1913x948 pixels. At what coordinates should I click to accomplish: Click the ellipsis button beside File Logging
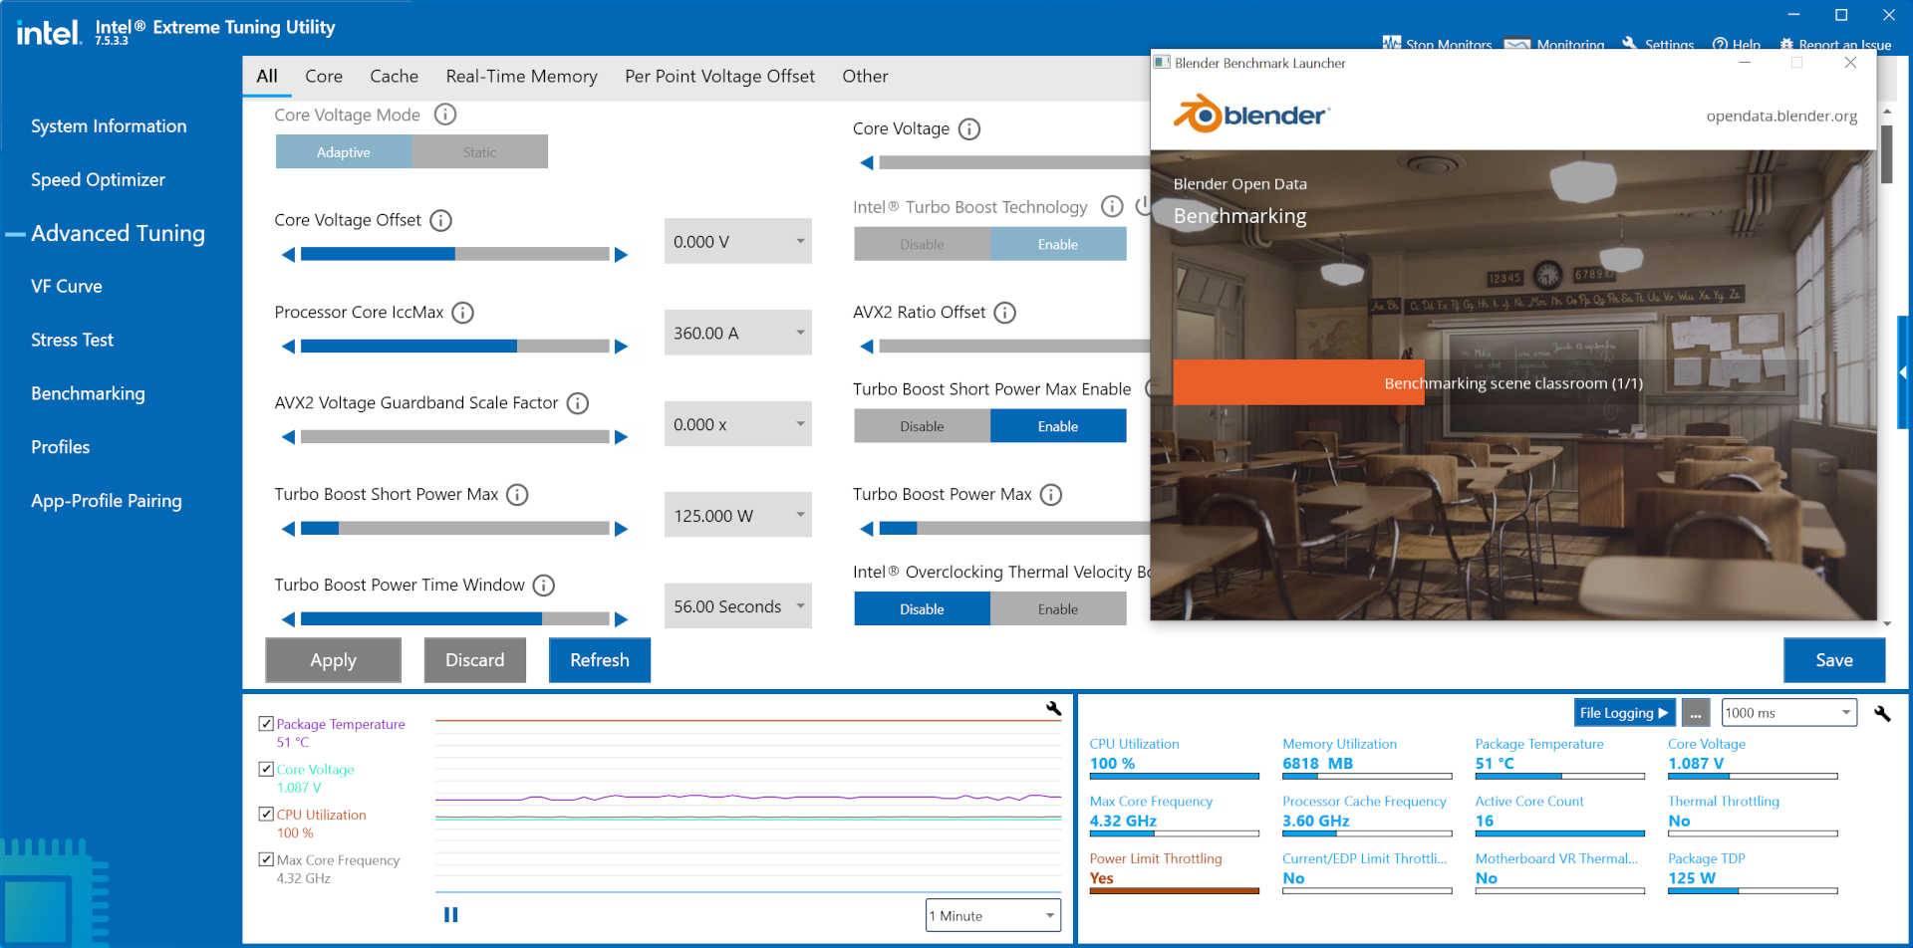pyautogui.click(x=1696, y=713)
